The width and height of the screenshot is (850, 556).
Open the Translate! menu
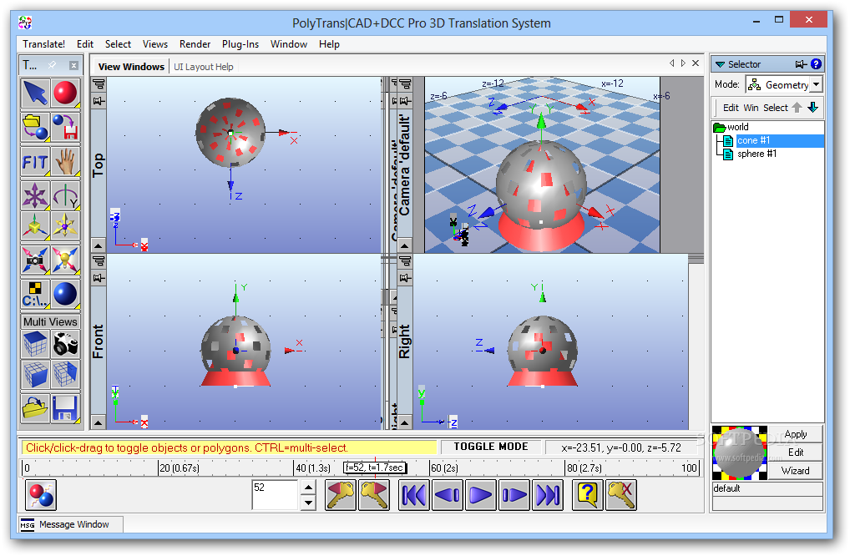tap(44, 44)
